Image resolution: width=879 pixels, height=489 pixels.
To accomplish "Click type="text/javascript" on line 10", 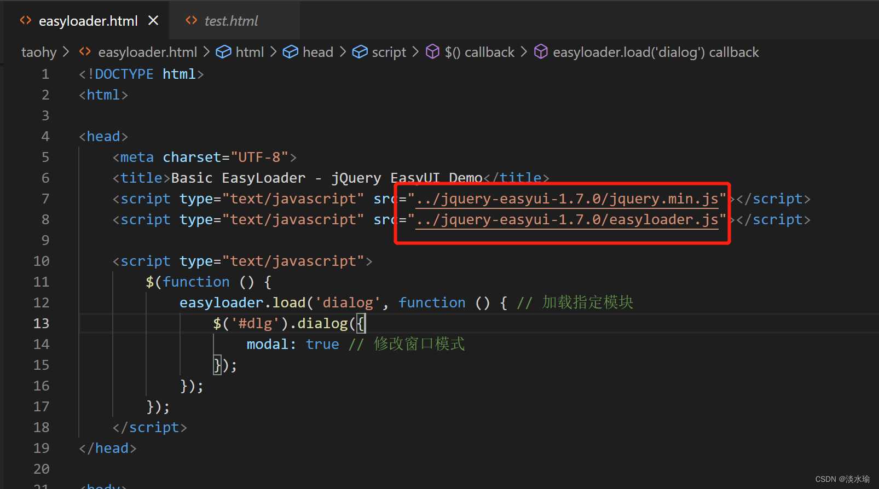I will point(272,261).
